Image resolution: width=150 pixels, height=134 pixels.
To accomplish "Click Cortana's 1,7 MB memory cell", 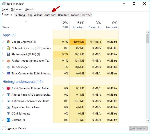I will (x=78, y=120).
